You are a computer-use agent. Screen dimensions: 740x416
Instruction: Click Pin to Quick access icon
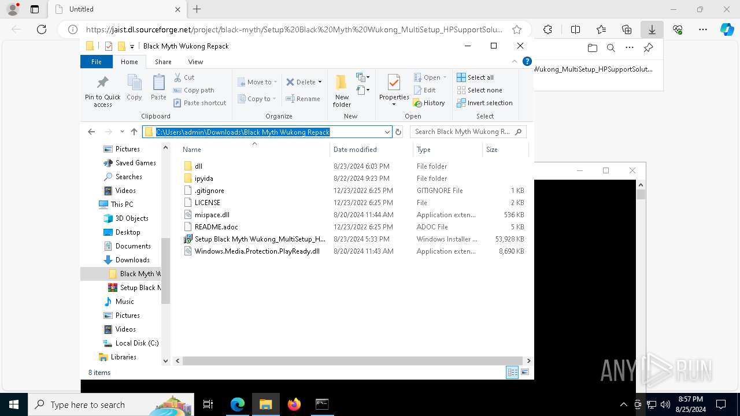pyautogui.click(x=103, y=91)
